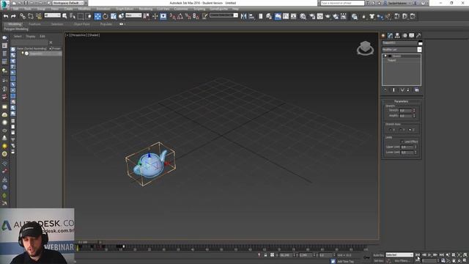This screenshot has height=264, width=469.
Task: Open Select by Name tool
Action: click(x=73, y=16)
